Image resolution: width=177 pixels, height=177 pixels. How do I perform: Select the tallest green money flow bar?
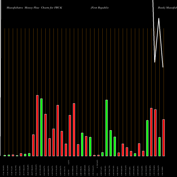(41, 127)
